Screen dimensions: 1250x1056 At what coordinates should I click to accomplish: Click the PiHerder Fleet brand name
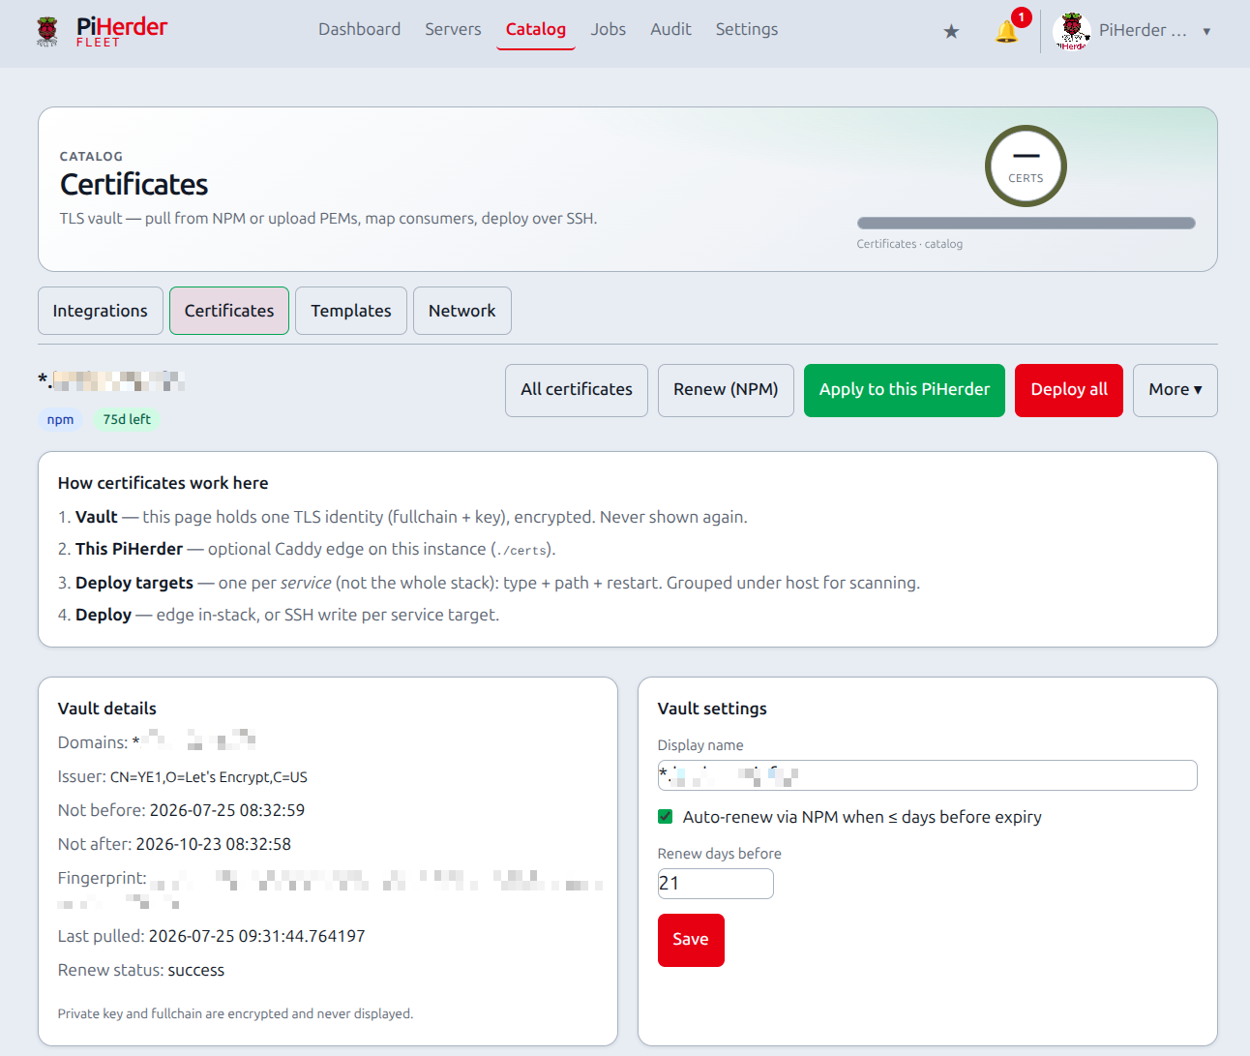point(122,31)
